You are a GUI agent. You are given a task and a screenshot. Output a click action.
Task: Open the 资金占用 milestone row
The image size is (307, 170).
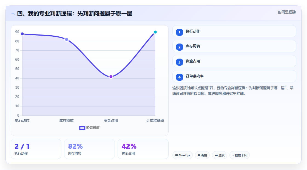[x=234, y=61]
